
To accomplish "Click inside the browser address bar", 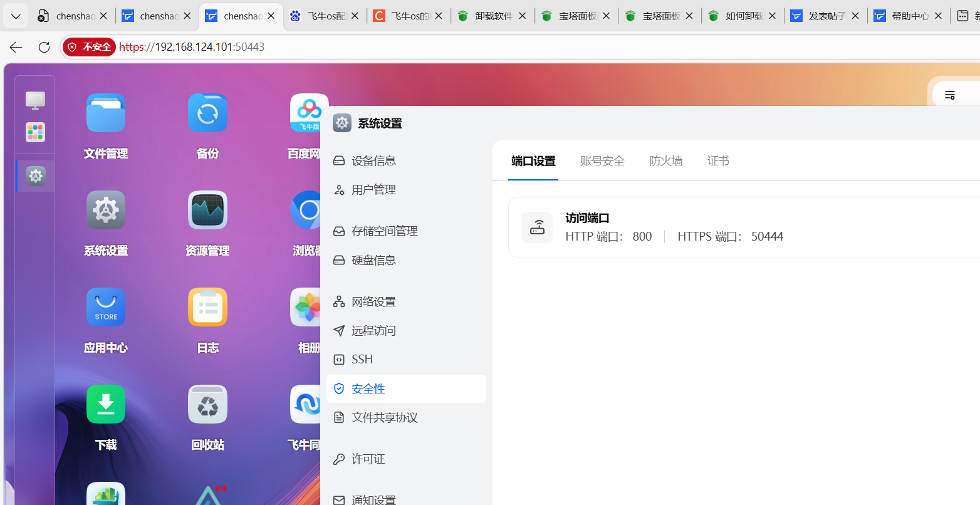I will (251, 46).
